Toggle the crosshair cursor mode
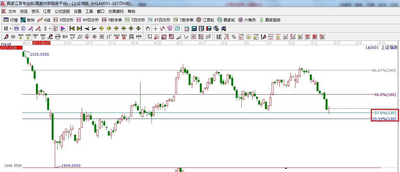The width and height of the screenshot is (400, 172). tap(155, 28)
